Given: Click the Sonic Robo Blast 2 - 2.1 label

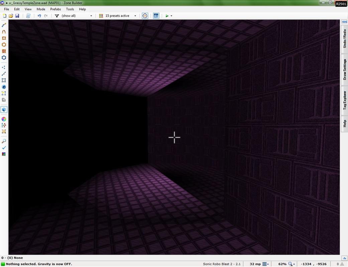Looking at the screenshot, I should (x=222, y=264).
